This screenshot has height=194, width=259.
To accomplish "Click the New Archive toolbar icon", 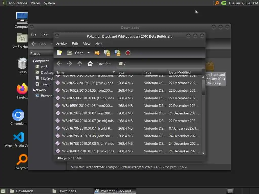I will click(x=59, y=53).
